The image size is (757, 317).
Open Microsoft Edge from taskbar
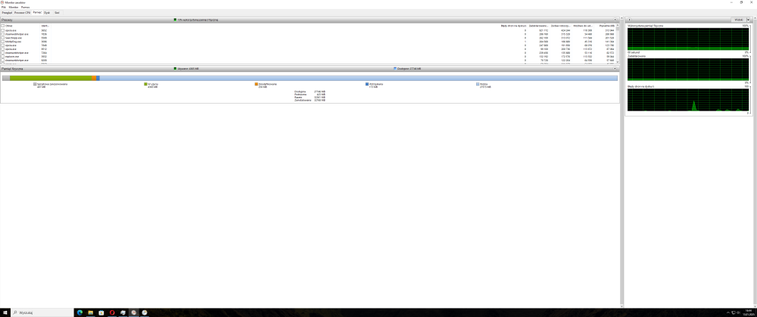(x=79, y=312)
